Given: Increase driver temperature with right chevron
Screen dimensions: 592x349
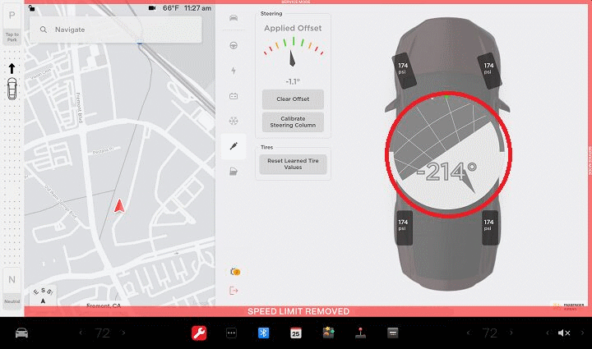Looking at the screenshot, I should pyautogui.click(x=123, y=333).
